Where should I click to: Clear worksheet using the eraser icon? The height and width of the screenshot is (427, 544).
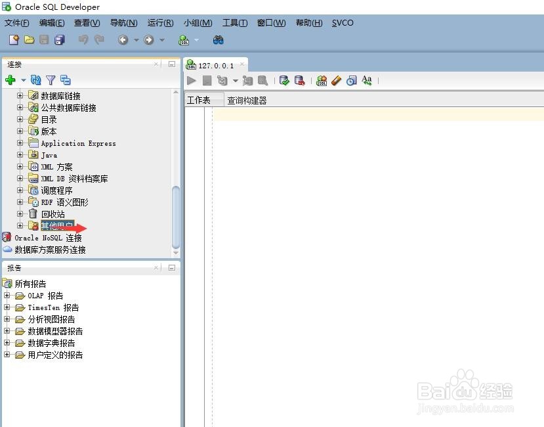point(336,81)
